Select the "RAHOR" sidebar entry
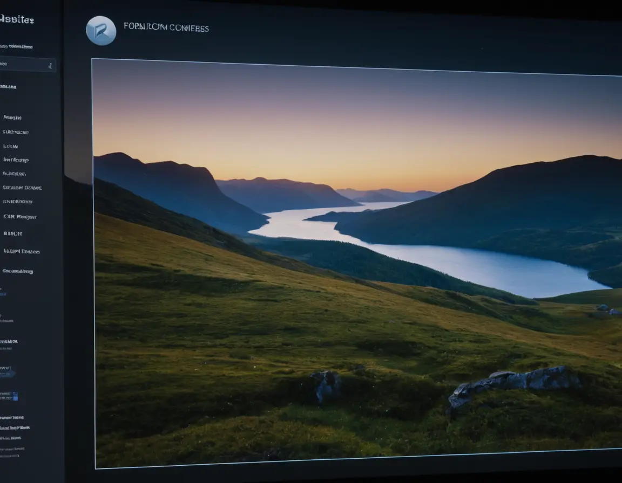Screen dimensions: 622x483 click(13, 233)
